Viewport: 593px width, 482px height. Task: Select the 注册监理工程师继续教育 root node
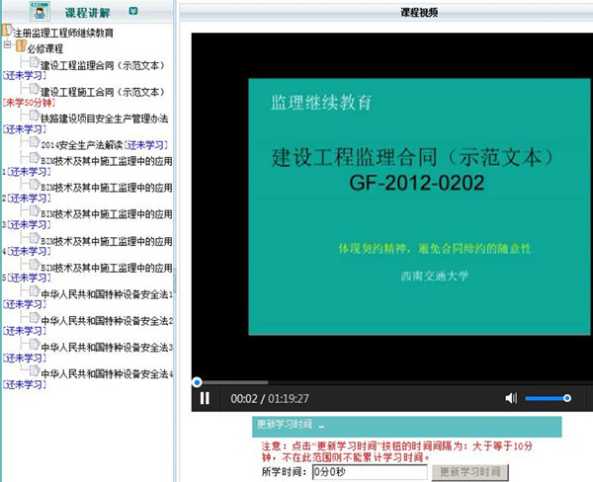tap(63, 33)
